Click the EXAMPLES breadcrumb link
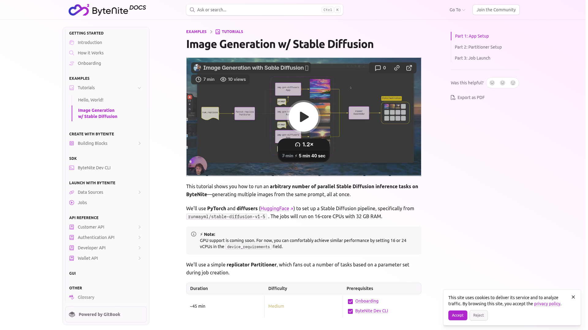Image resolution: width=588 pixels, height=330 pixels. pyautogui.click(x=196, y=32)
